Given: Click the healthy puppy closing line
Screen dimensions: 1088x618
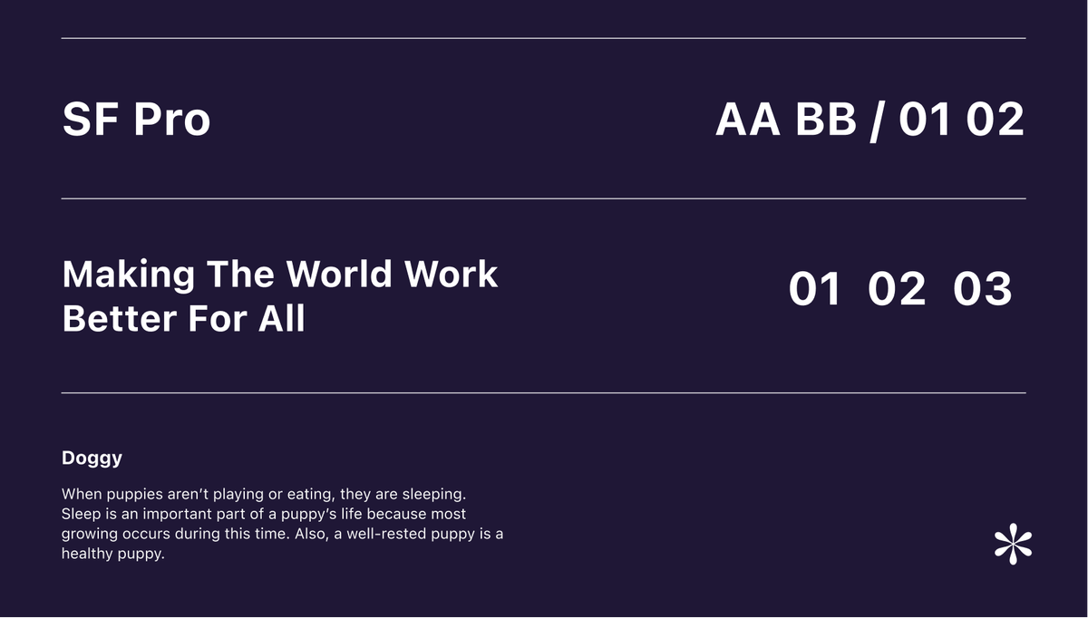Looking at the screenshot, I should [112, 554].
